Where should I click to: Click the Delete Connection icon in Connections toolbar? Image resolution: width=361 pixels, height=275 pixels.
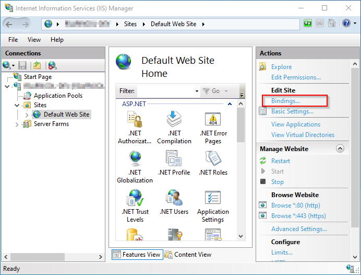tap(52, 65)
